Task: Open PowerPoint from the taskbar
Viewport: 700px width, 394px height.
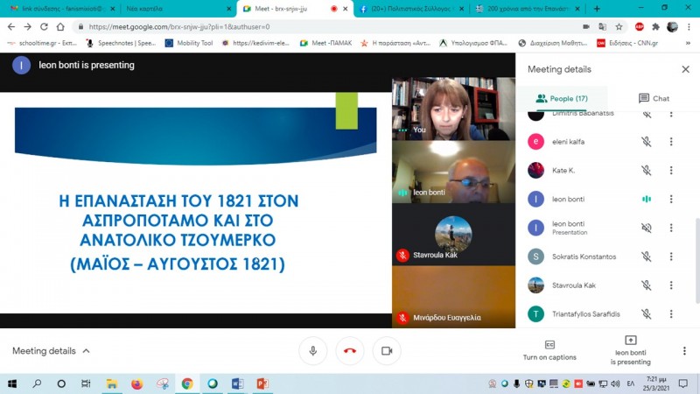Action: (x=262, y=383)
